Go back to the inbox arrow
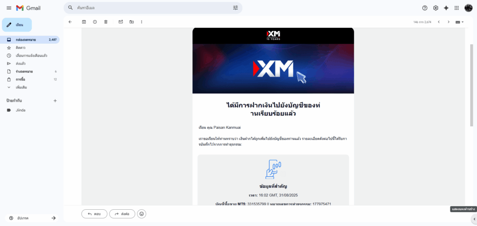The image size is (477, 226). [x=70, y=22]
